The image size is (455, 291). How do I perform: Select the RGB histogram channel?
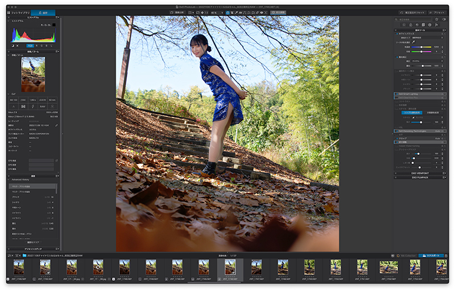click(30, 46)
